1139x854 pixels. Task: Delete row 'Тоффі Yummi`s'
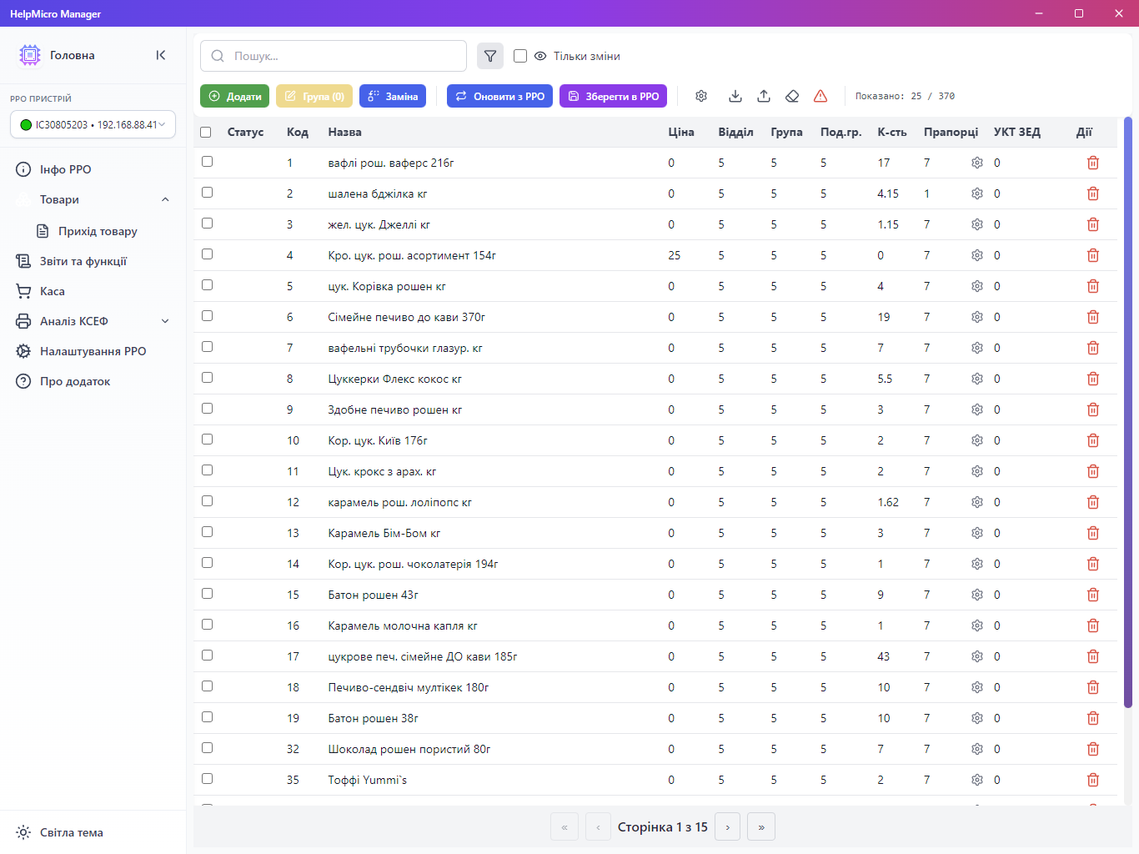pos(1093,780)
